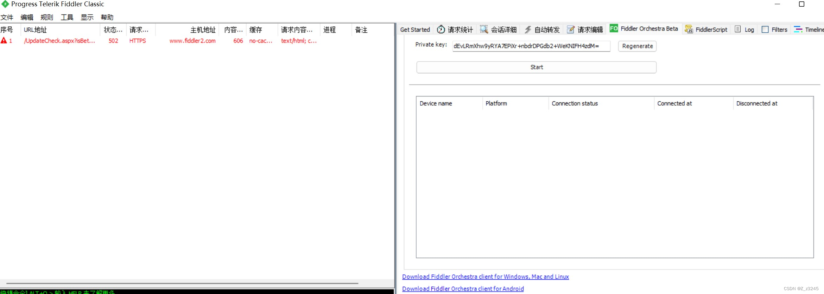Minimize the Fiddler window
The width and height of the screenshot is (824, 294).
[x=778, y=4]
